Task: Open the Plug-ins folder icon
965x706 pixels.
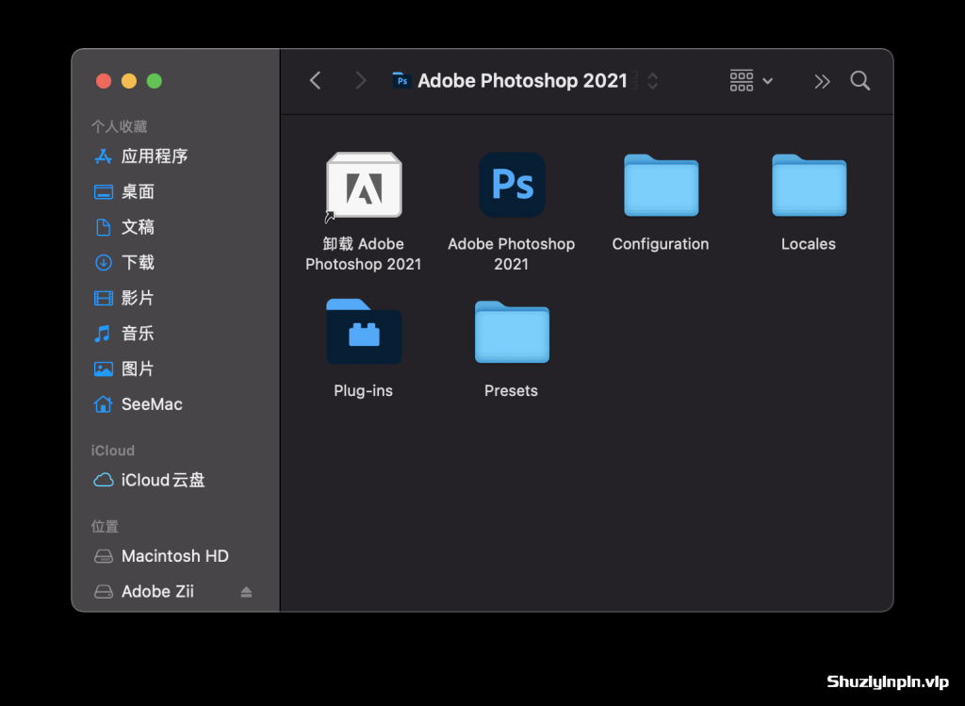Action: point(364,332)
